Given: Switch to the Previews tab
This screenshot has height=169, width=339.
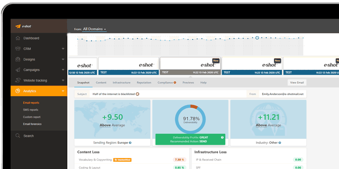Looking at the screenshot, I should tap(188, 82).
